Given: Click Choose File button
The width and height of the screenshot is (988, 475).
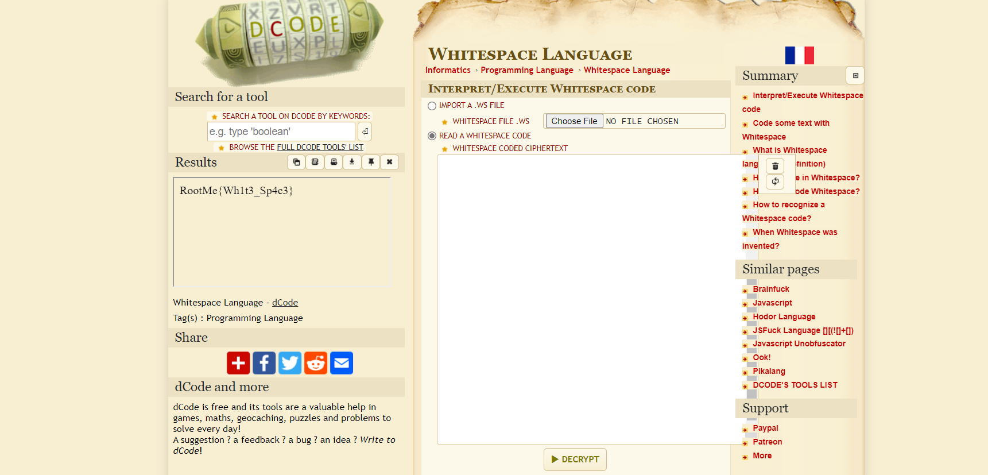Looking at the screenshot, I should point(574,121).
